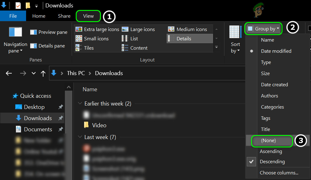This screenshot has height=180, width=311.
Task: Collapse the Last week group
Action: click(80, 137)
